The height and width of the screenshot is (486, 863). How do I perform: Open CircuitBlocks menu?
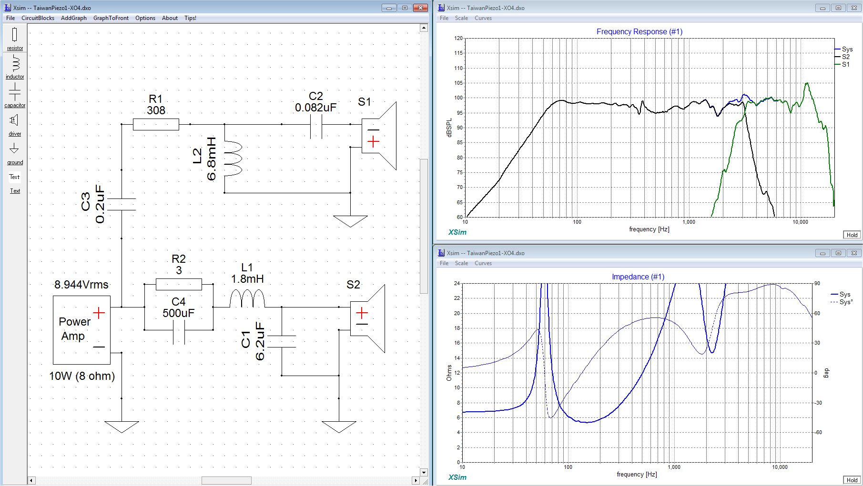38,18
